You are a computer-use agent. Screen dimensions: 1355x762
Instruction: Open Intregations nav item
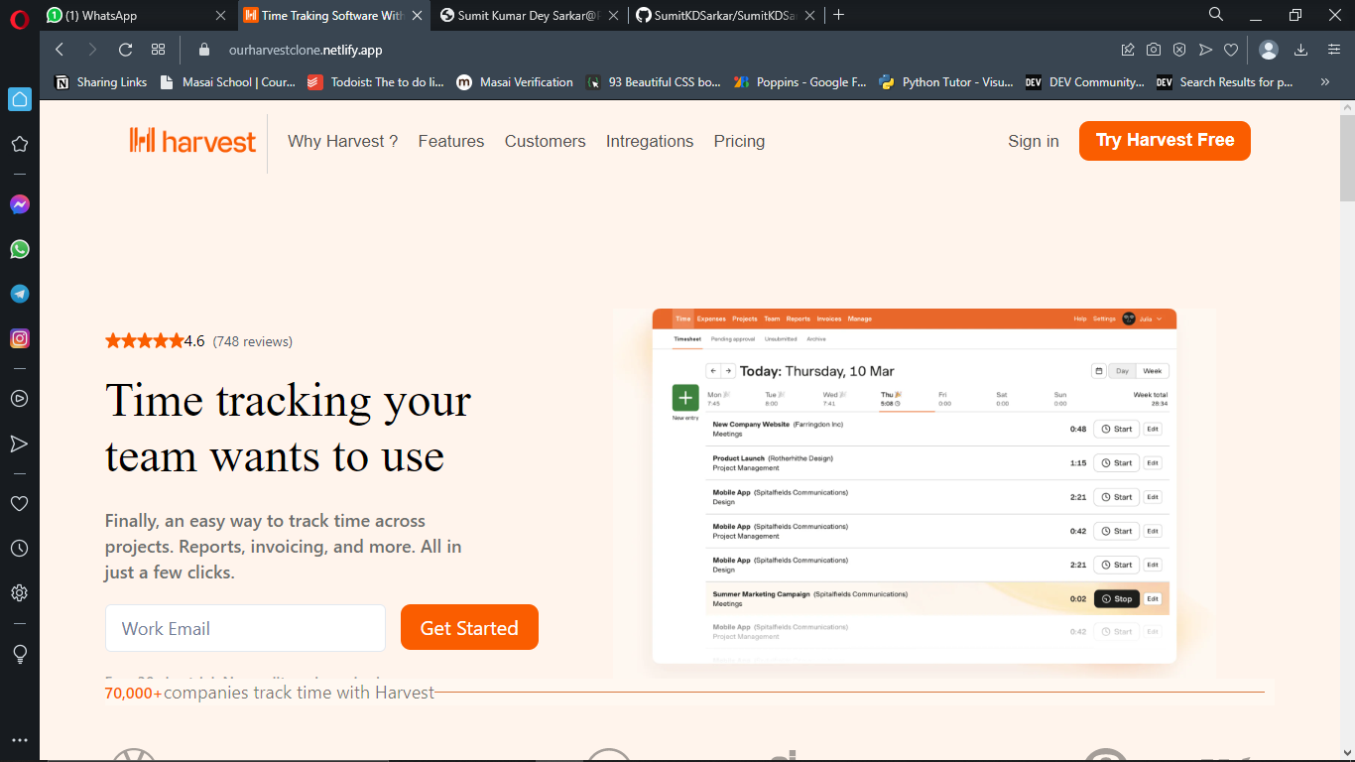[x=650, y=141]
